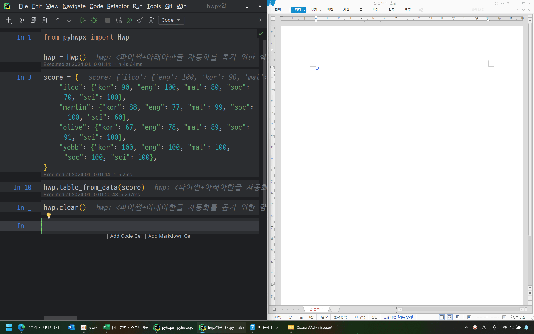Open the Refactor menu
Viewport: 534px width, 334px height.
click(x=118, y=6)
